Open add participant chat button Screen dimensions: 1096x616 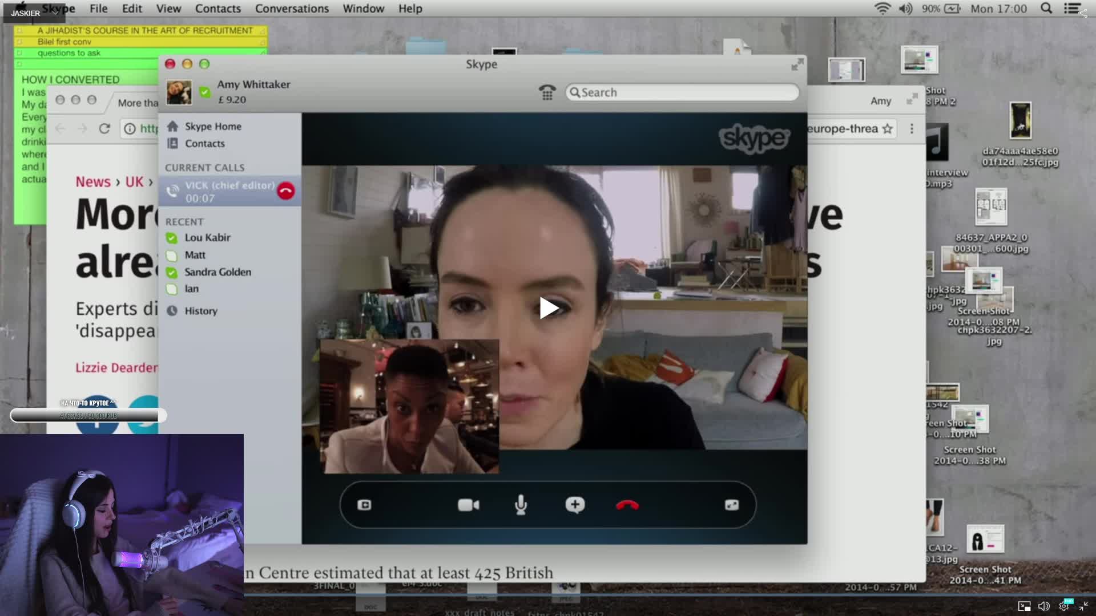[575, 505]
